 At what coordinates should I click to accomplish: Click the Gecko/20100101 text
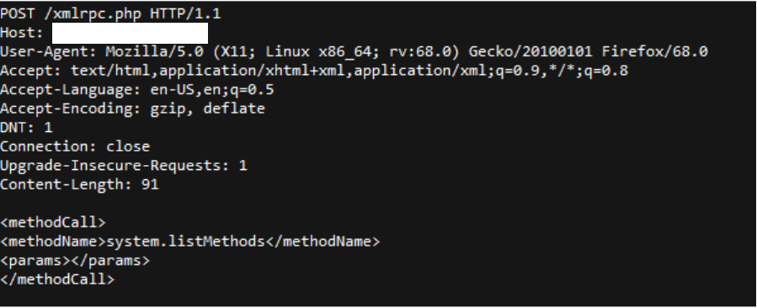530,51
